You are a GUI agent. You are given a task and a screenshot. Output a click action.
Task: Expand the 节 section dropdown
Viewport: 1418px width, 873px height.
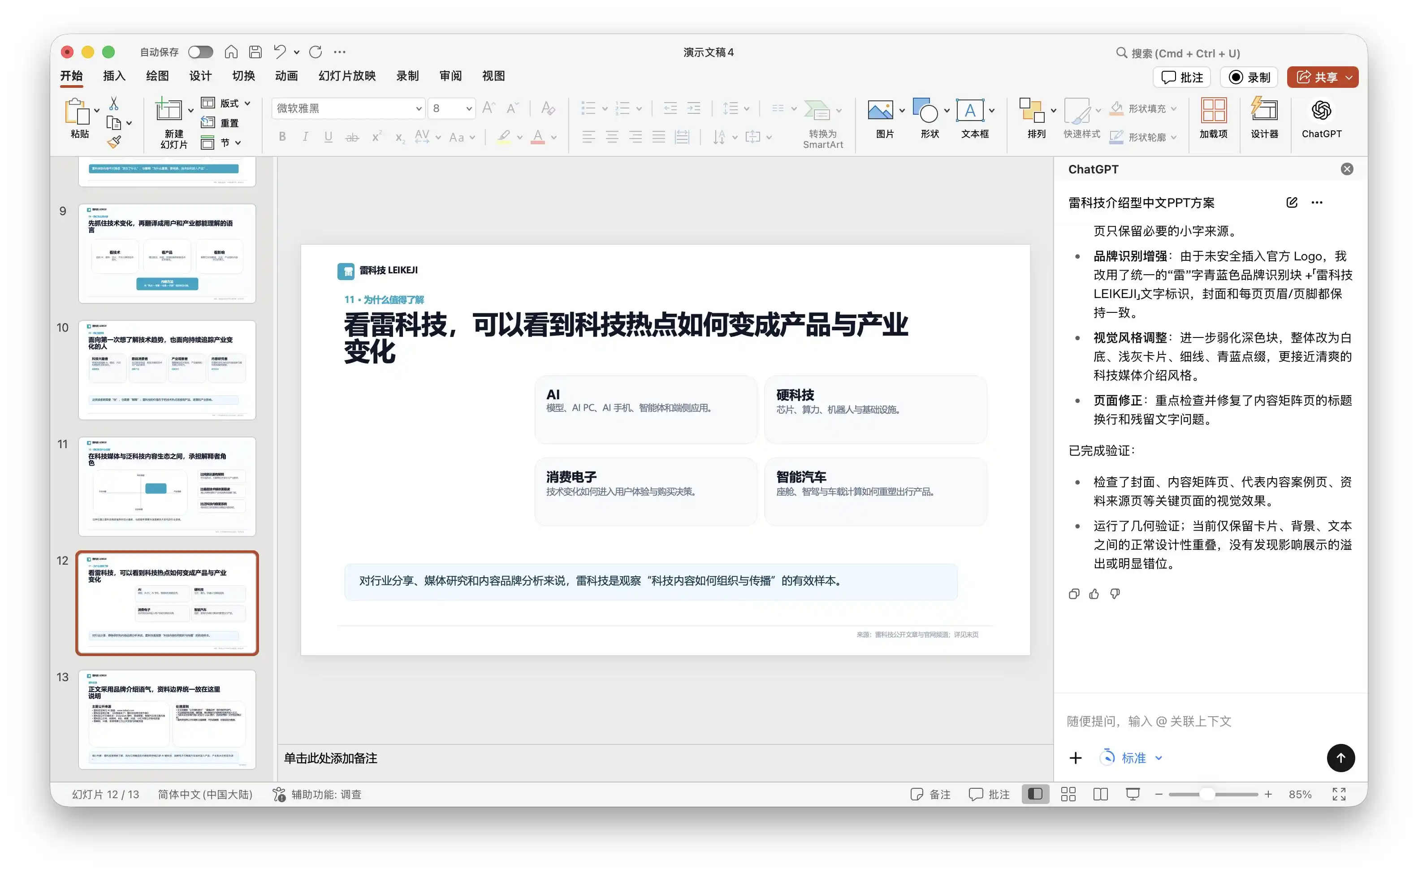point(238,143)
